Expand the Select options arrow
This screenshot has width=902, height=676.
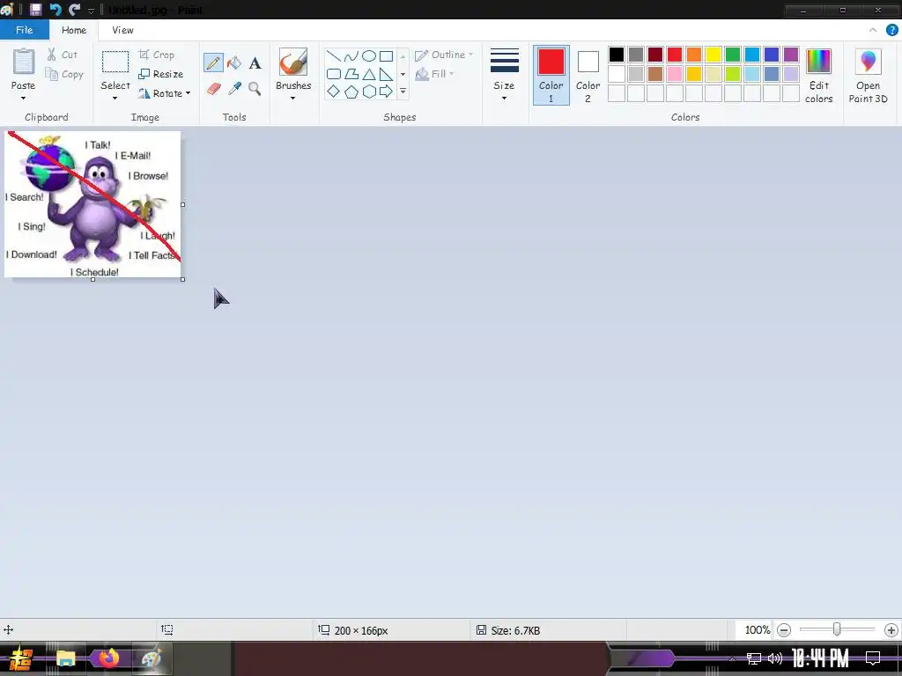click(x=115, y=99)
